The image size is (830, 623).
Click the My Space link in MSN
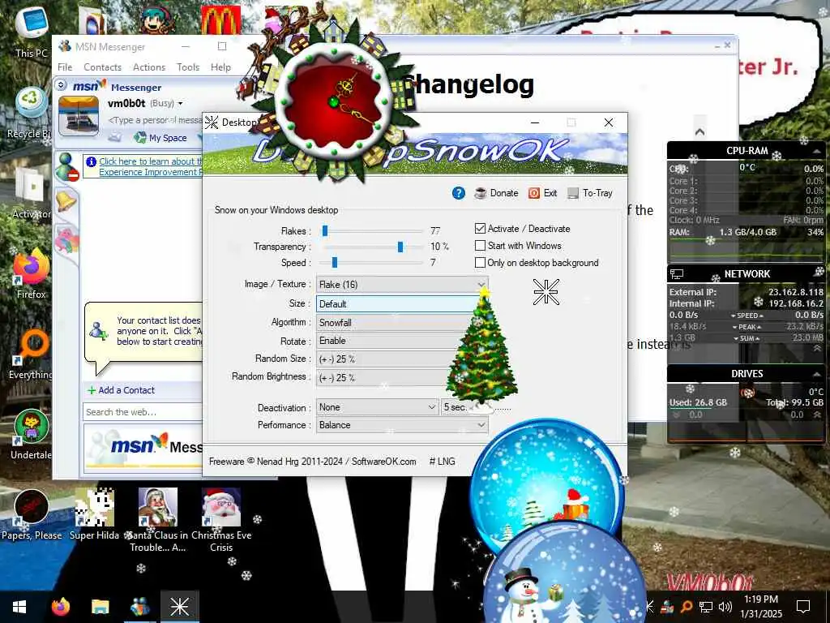click(161, 138)
